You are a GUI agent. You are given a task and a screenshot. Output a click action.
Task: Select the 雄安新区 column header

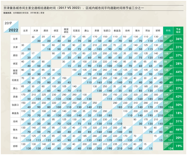tap(66, 30)
